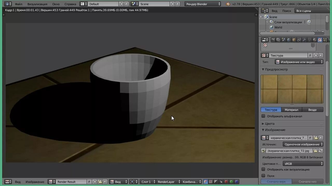Switch to the World properties globe icon
This screenshot has width=332, height=186.
289,40
